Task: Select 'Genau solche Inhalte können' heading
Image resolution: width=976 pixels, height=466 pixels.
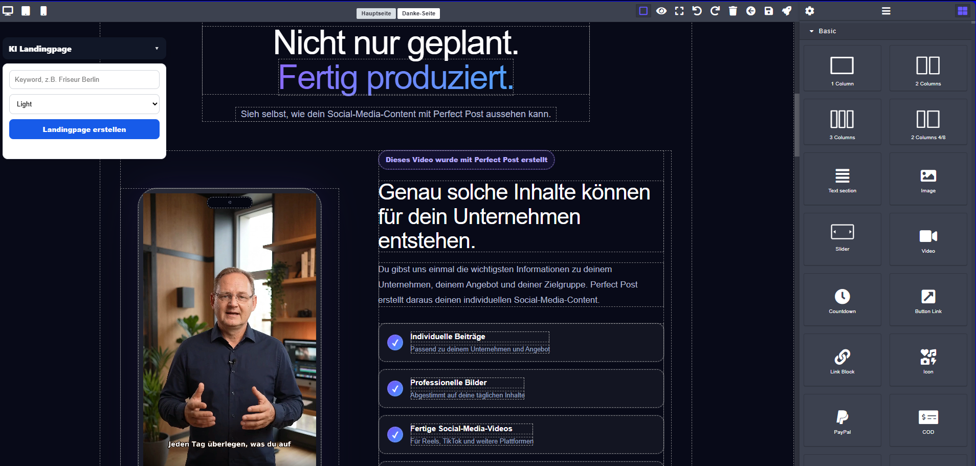Action: coord(521,216)
